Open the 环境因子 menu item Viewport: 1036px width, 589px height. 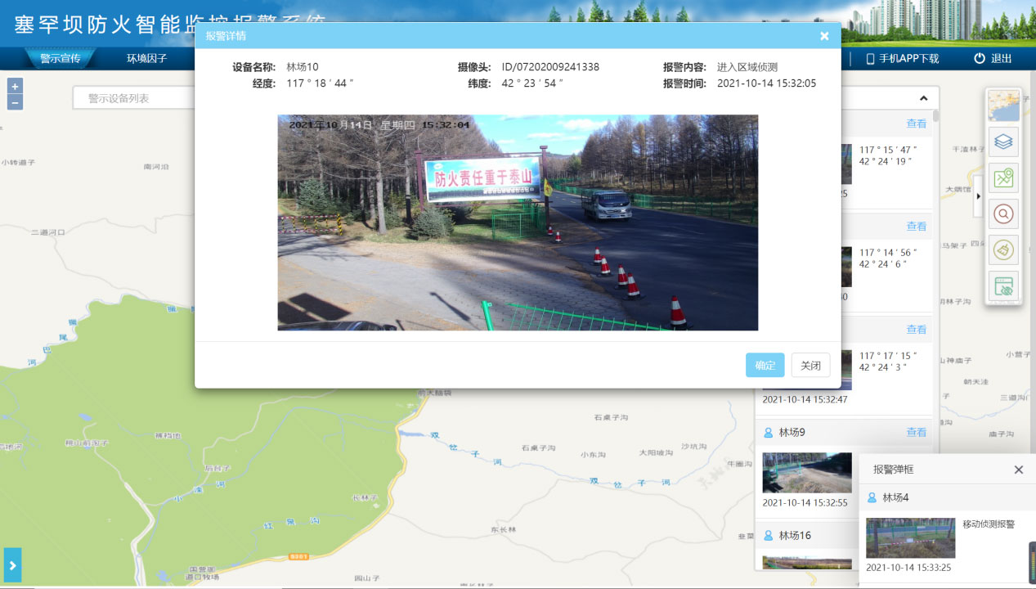(146, 58)
